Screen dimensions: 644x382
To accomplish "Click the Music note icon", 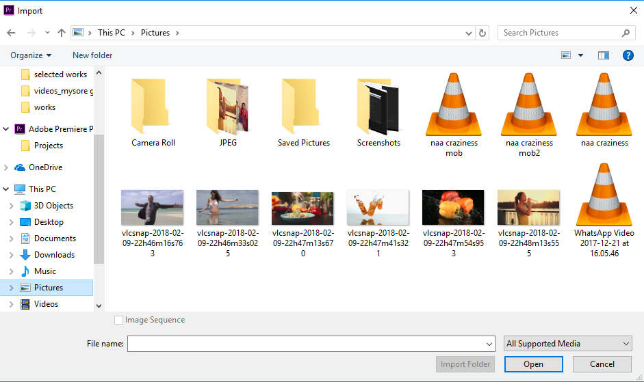I will pos(25,271).
